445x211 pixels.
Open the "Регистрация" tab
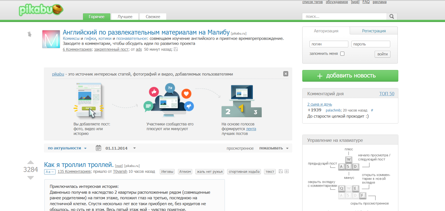click(x=373, y=31)
